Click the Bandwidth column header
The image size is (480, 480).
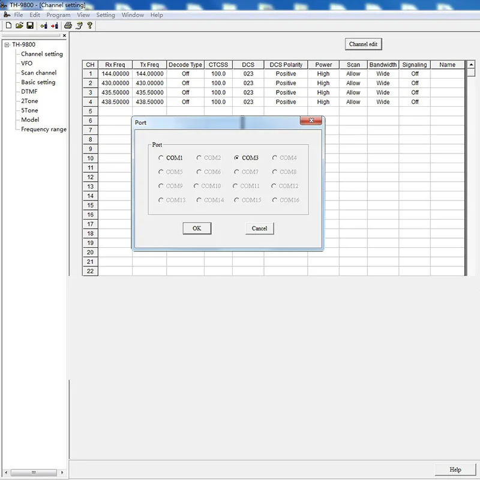[x=383, y=65]
